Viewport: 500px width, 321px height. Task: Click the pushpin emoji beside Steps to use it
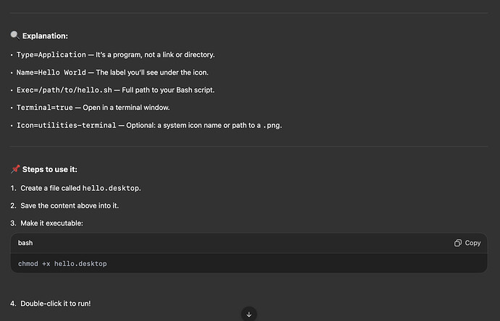click(x=15, y=169)
